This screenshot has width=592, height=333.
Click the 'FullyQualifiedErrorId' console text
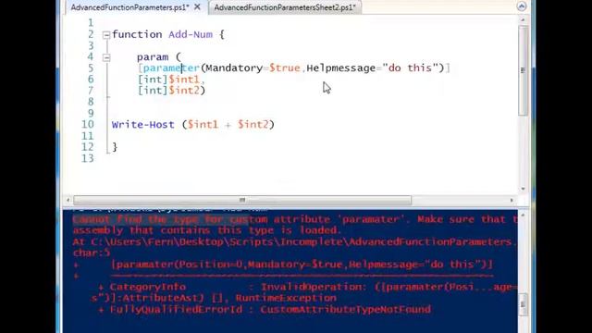(x=176, y=310)
